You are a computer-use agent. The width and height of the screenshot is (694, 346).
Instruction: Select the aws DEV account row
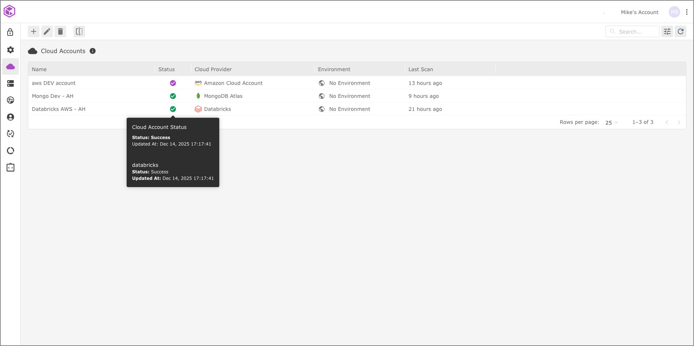coord(54,83)
